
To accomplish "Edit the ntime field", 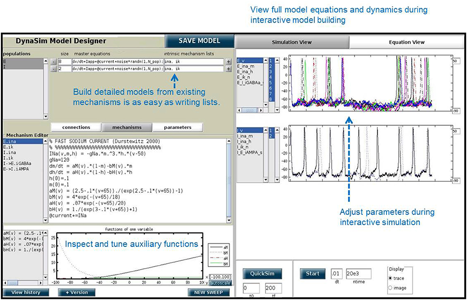I will [x=358, y=273].
